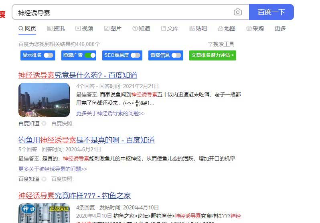Open the 视频 tab
The height and width of the screenshot is (223, 320).
click(84, 28)
